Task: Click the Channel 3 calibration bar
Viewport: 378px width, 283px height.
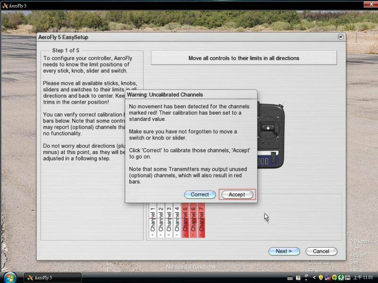Action: click(x=169, y=220)
